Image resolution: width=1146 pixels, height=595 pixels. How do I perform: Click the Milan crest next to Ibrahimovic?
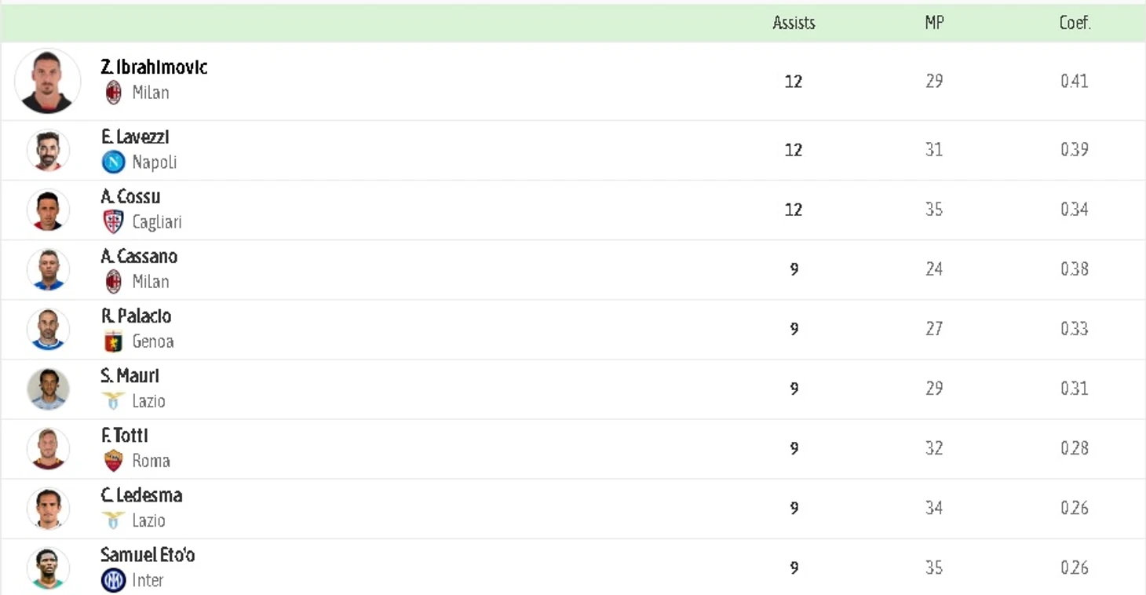click(x=114, y=93)
